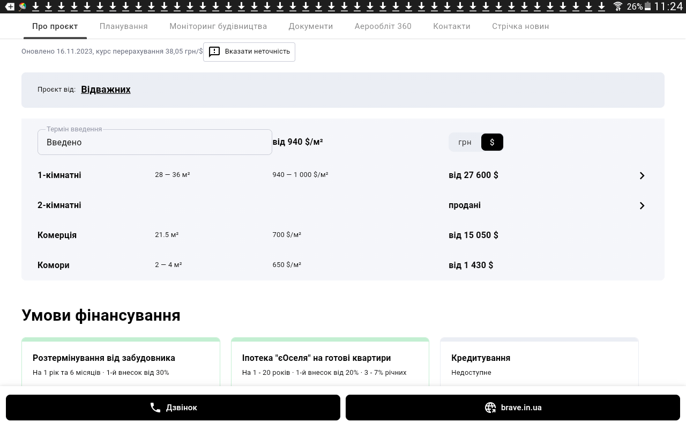Tap the Wi-Fi icon in the status bar
Viewport: 686px width, 429px height.
pyautogui.click(x=618, y=6)
